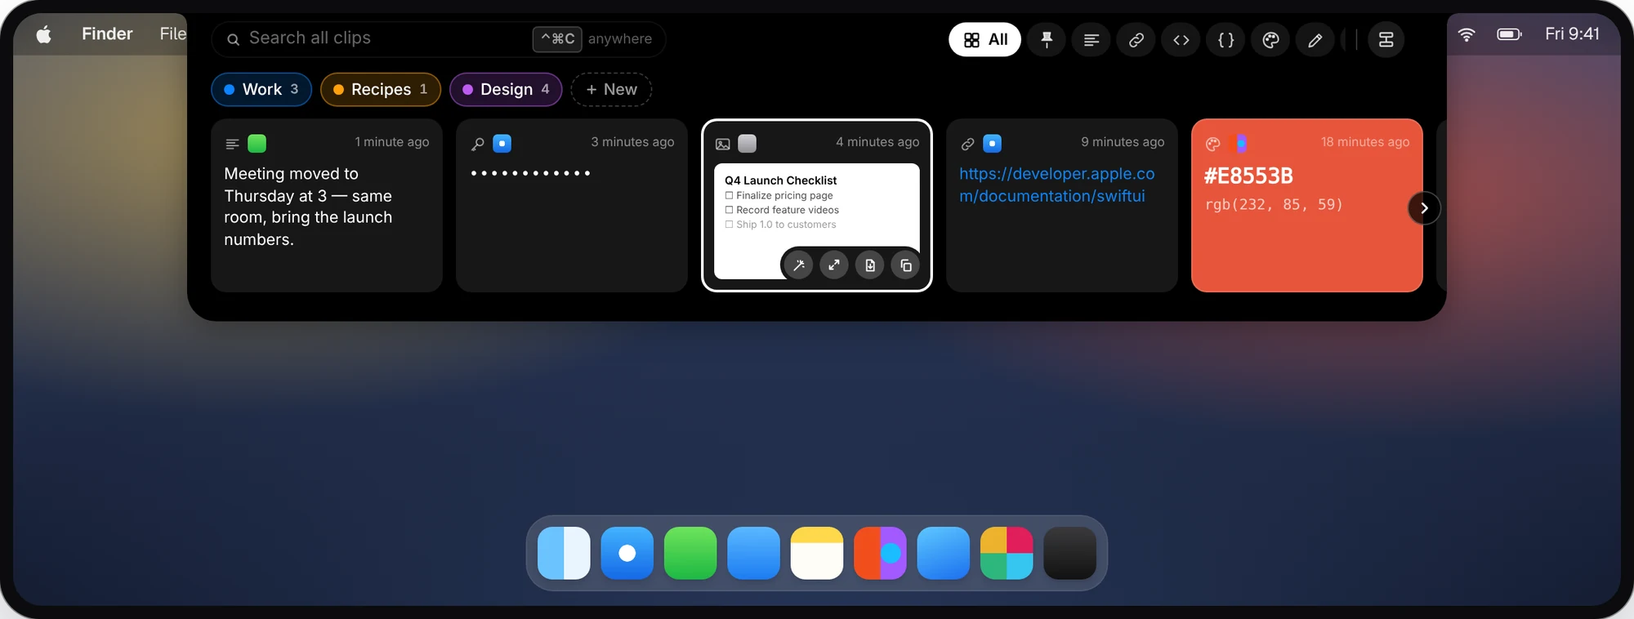Viewport: 1634px width, 619px height.
Task: Open the green app in the Dock
Action: point(690,553)
